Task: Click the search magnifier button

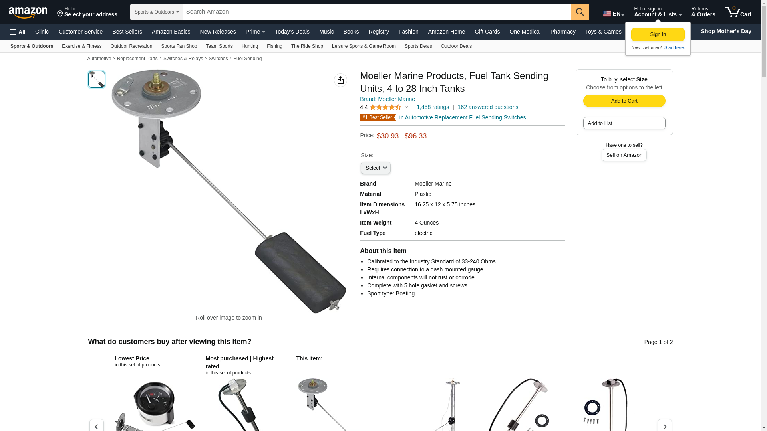Action: [x=580, y=12]
